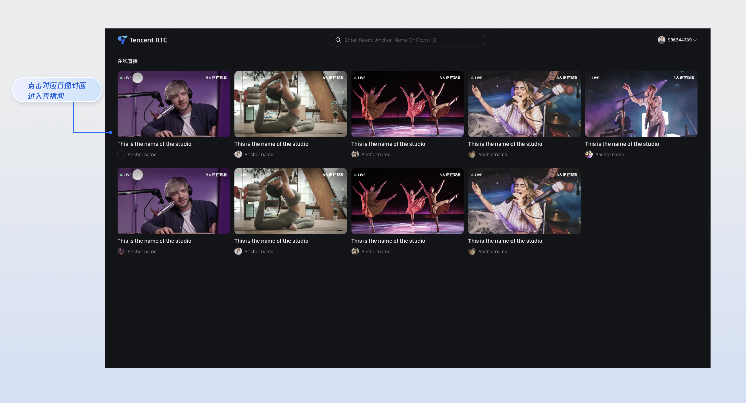This screenshot has width=746, height=403.
Task: Click the 在线直播 section heading
Action: pos(127,61)
